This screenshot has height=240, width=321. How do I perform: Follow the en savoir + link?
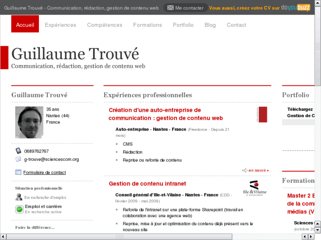259,170
